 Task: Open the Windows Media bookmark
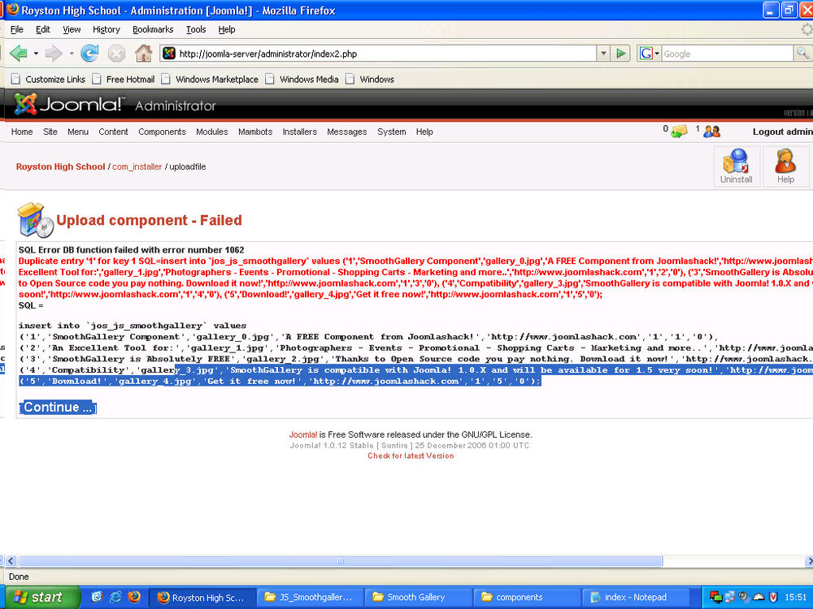coord(302,79)
